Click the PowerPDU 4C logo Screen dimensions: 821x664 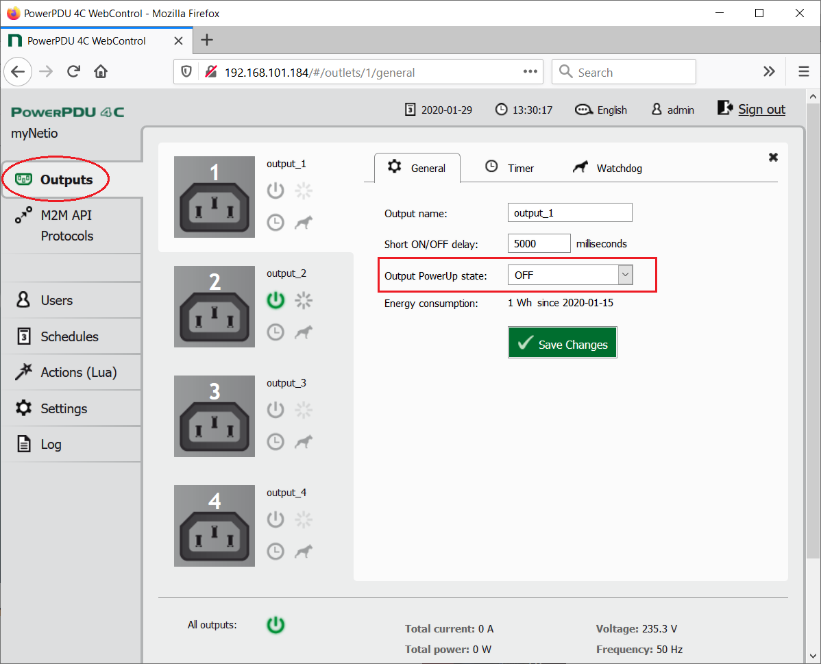(68, 112)
